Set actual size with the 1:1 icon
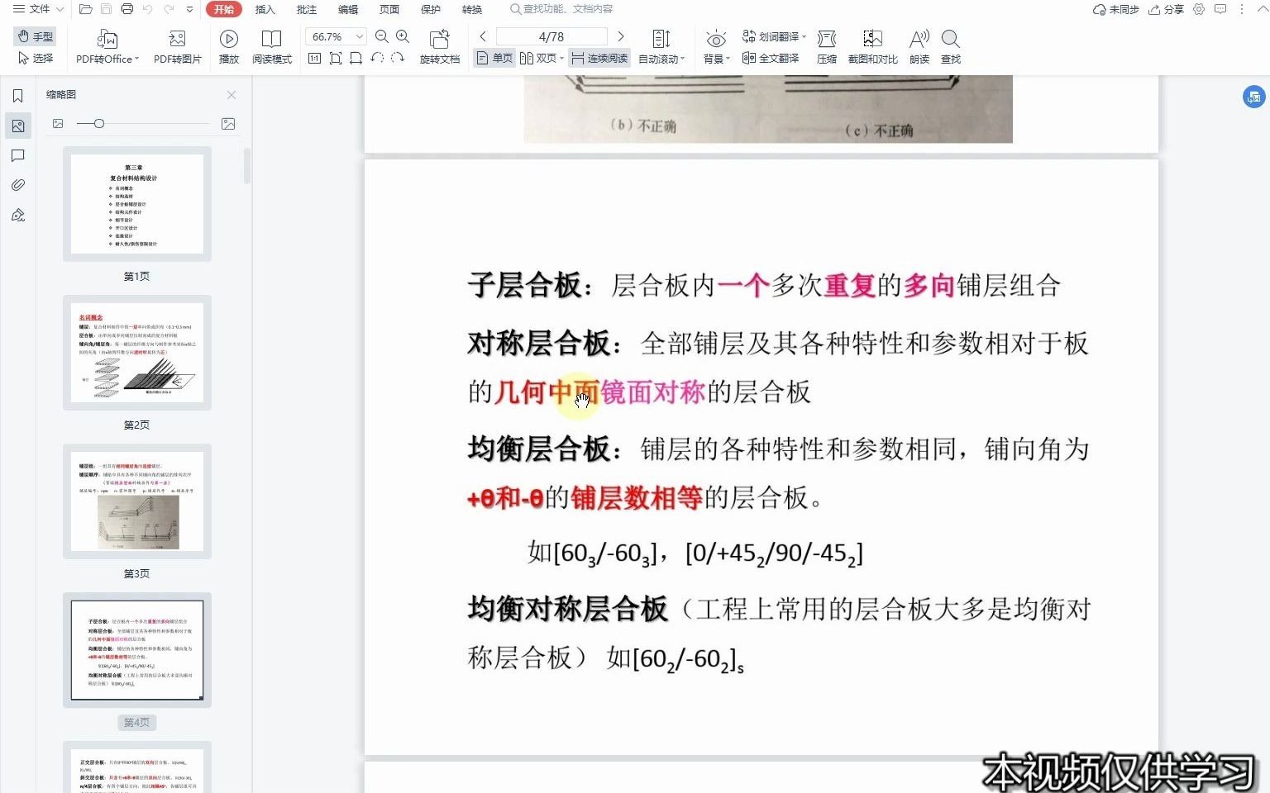Screen dimensions: 1270x793 [x=314, y=58]
